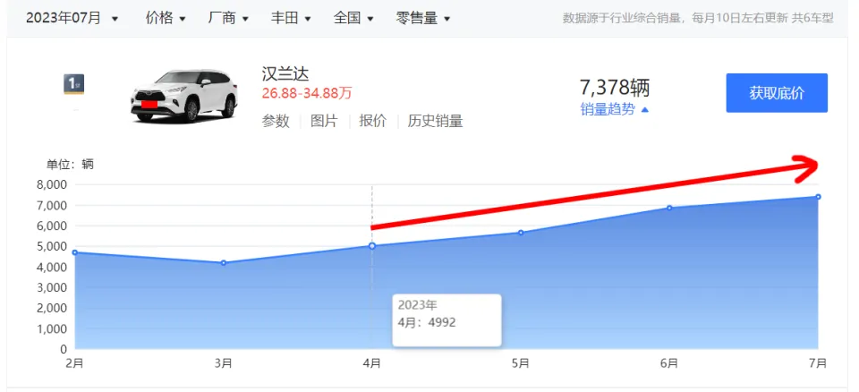Open the 全国 region dropdown

click(353, 18)
